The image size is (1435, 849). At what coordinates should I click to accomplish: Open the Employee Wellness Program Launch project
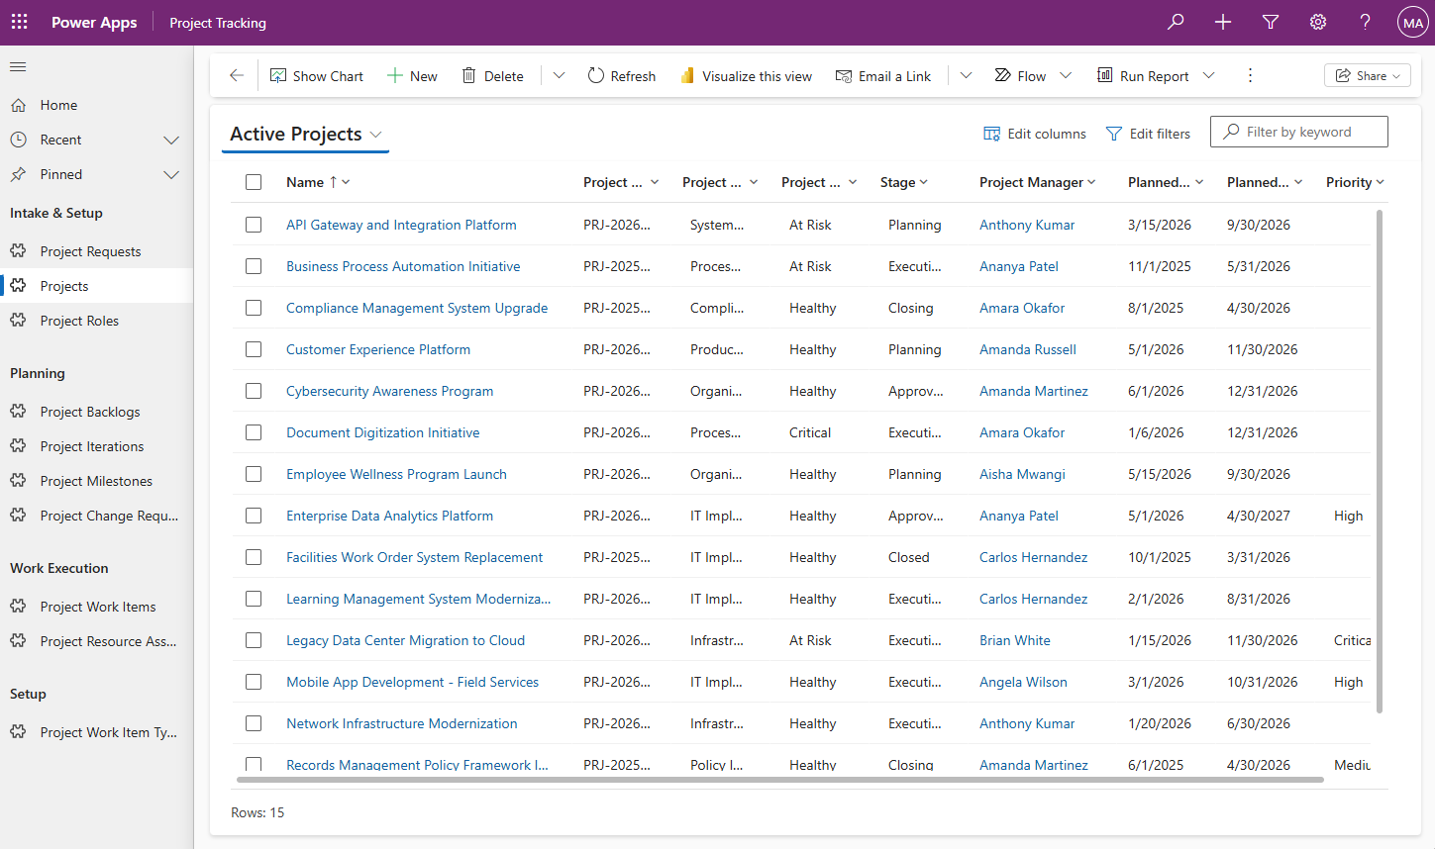pyautogui.click(x=396, y=474)
